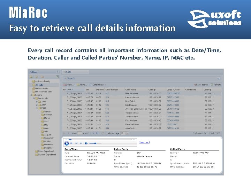Viewport: 251px width, 188px height.
Task: Select the All calls folder
Action: pos(38,85)
